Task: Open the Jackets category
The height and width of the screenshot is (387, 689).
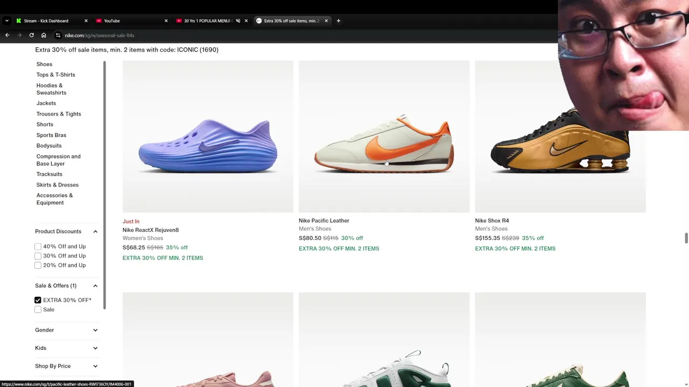Action: (x=46, y=103)
